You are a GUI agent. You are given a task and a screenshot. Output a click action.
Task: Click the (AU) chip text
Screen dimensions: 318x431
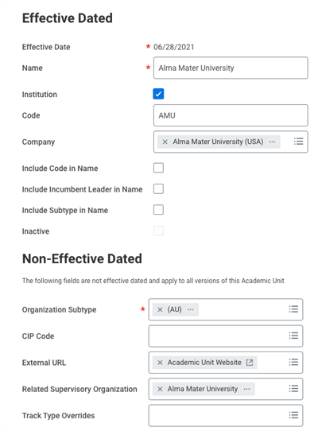click(175, 309)
